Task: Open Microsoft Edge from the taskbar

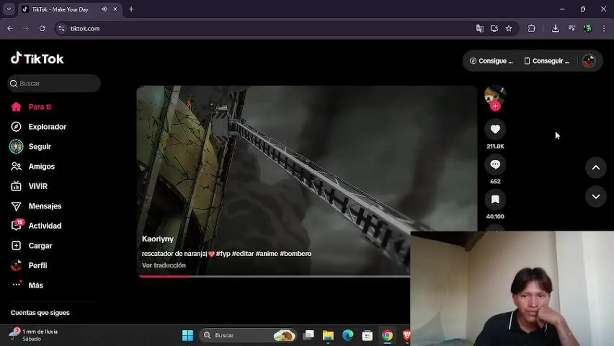Action: tap(348, 335)
